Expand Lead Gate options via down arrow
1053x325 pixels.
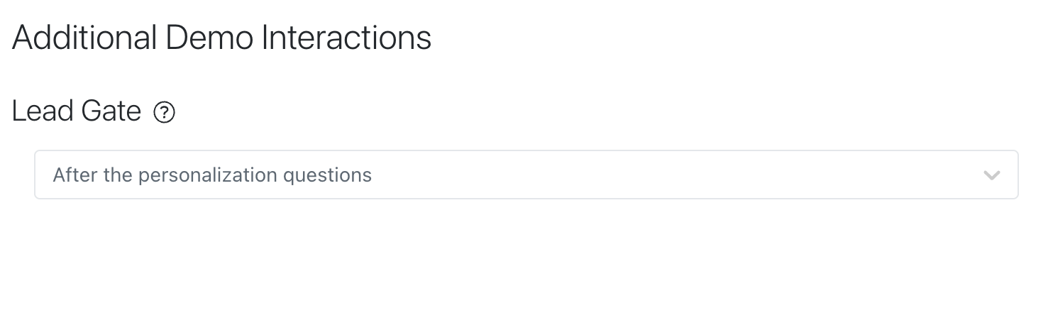(992, 175)
